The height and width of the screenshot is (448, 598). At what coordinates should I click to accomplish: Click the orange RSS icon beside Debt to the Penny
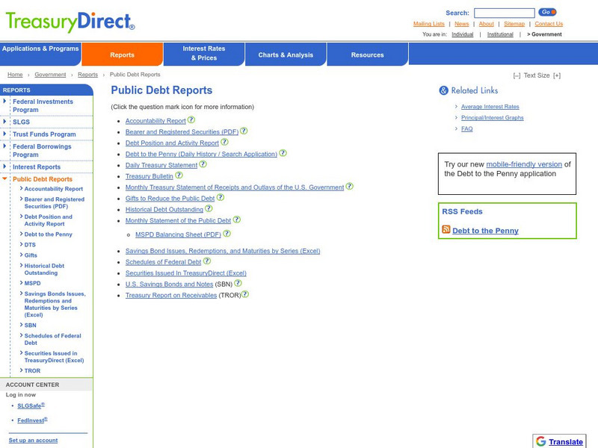[446, 230]
